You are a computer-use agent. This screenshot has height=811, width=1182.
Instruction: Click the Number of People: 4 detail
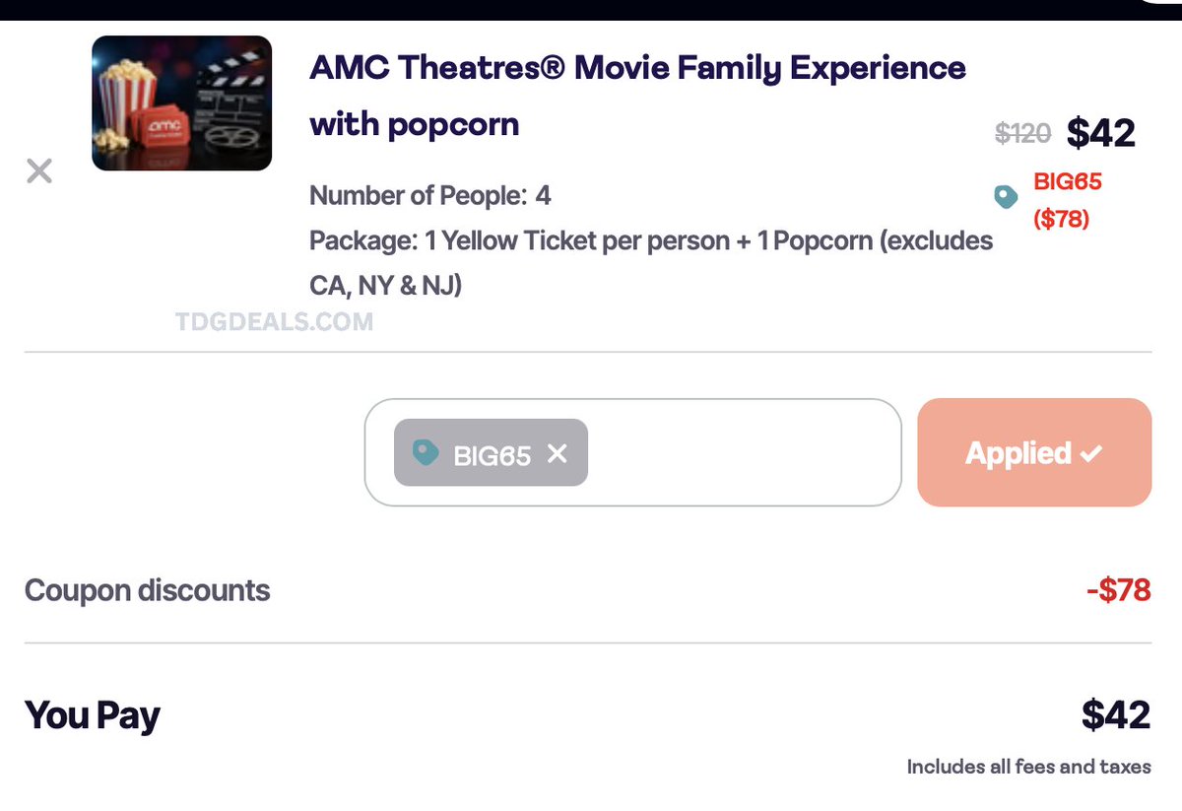pos(429,196)
